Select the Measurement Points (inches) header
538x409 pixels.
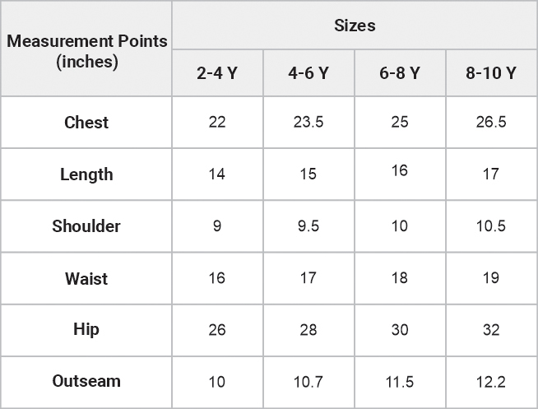86,49
